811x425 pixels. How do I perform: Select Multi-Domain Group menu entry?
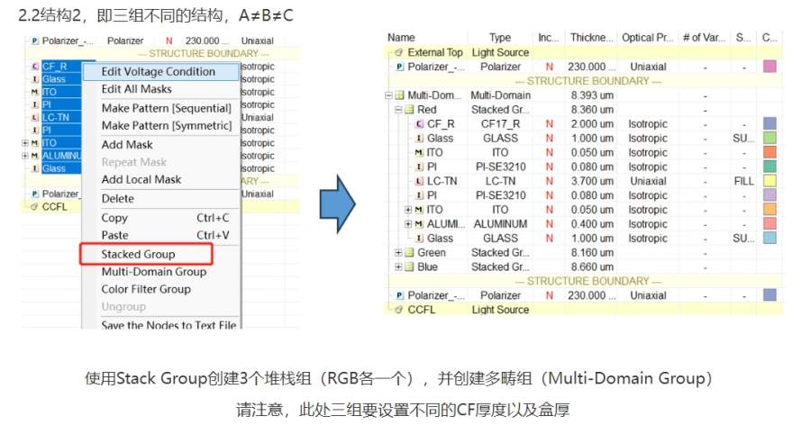[153, 271]
